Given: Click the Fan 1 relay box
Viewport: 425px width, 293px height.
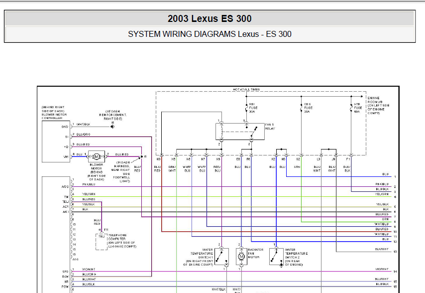Looking at the screenshot, I should [240, 132].
